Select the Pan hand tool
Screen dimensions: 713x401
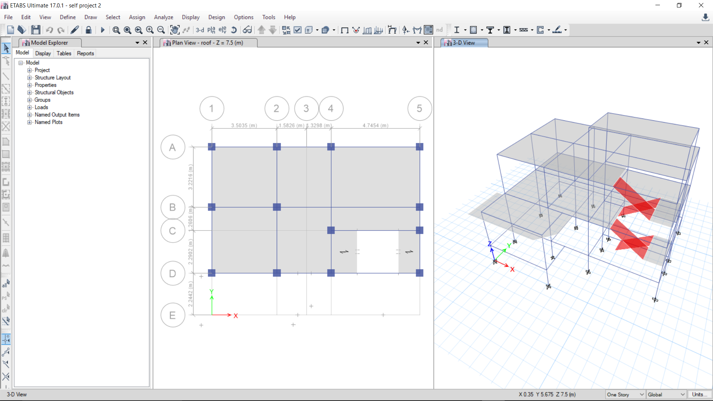click(175, 30)
